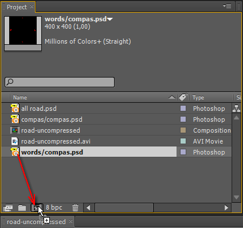
Task: Switch to the Project panel tab
Action: [x=17, y=7]
